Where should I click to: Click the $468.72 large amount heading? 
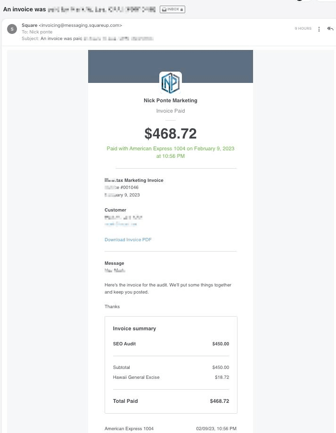[170, 134]
